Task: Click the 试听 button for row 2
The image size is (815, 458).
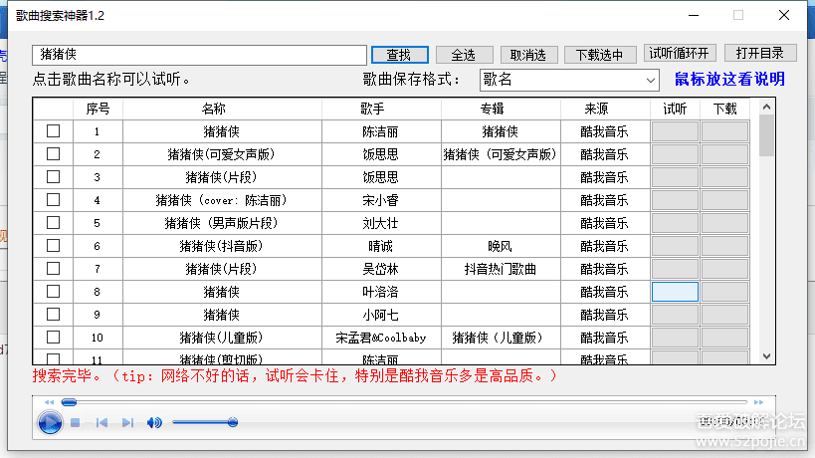Action: pyautogui.click(x=675, y=154)
